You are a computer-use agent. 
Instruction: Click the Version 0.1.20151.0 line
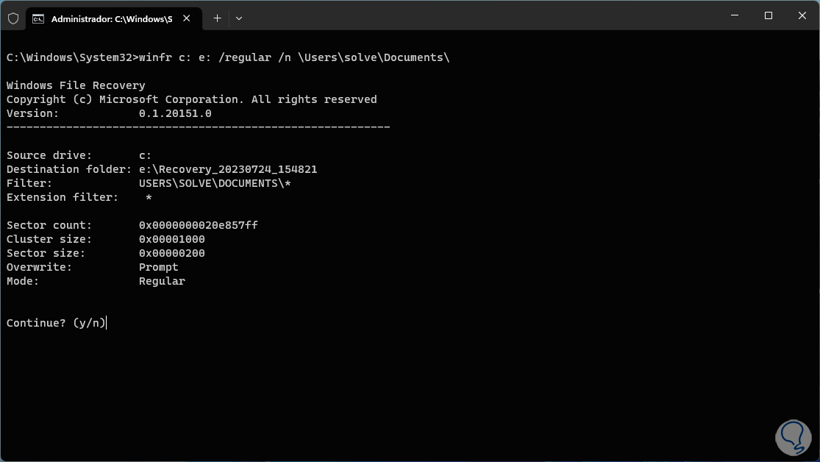tap(109, 113)
